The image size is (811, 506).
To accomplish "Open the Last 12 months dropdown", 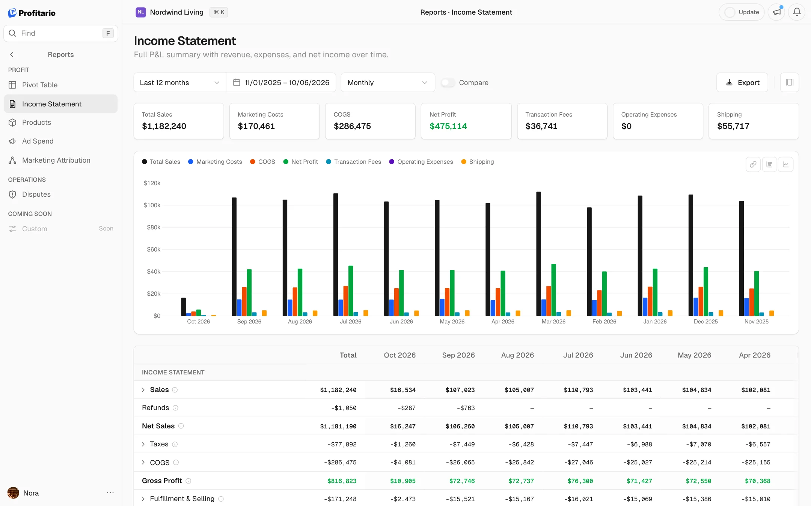I will click(179, 82).
